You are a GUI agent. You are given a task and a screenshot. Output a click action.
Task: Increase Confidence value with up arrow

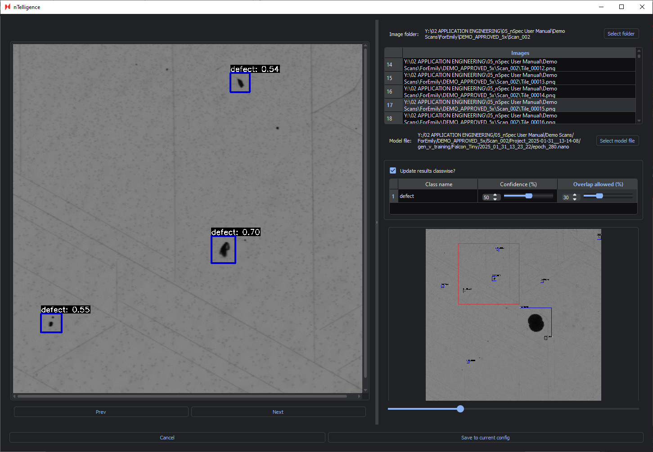(x=495, y=195)
